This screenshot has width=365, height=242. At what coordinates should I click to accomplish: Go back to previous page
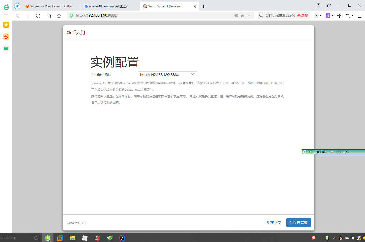18,16
